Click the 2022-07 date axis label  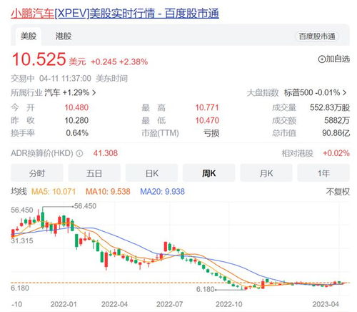coord(169,304)
